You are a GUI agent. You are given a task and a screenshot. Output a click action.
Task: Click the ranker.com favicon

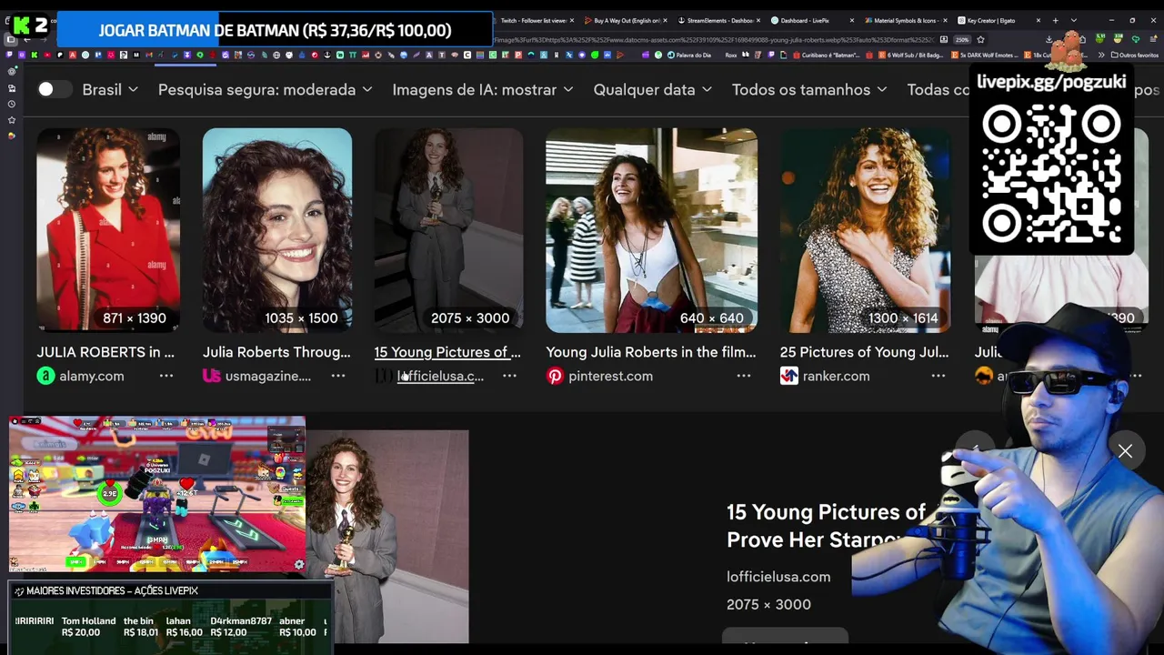point(789,376)
